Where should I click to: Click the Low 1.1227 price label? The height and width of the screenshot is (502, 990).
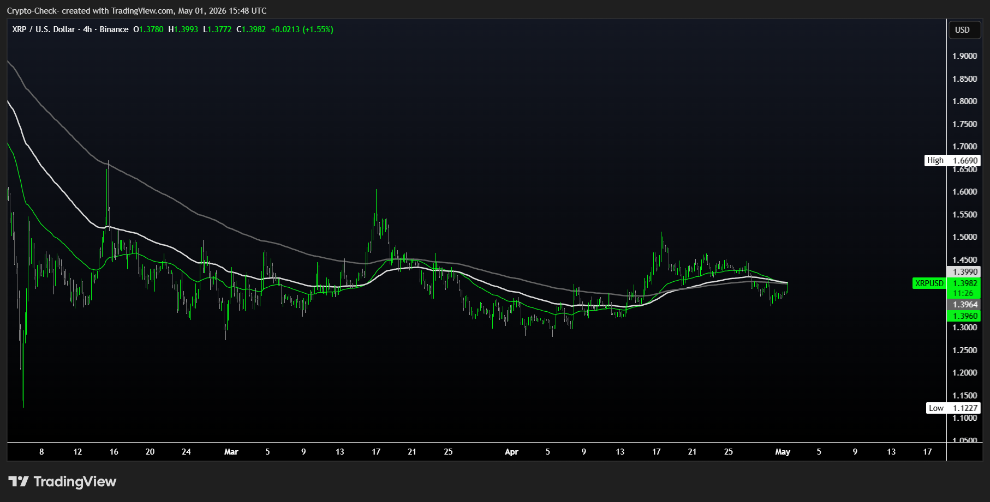pyautogui.click(x=954, y=408)
